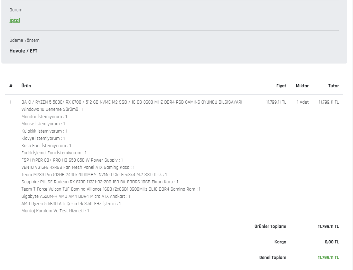This screenshot has height=270, width=353.
Task: Click the green Genel Toplam amount
Action: click(x=328, y=258)
